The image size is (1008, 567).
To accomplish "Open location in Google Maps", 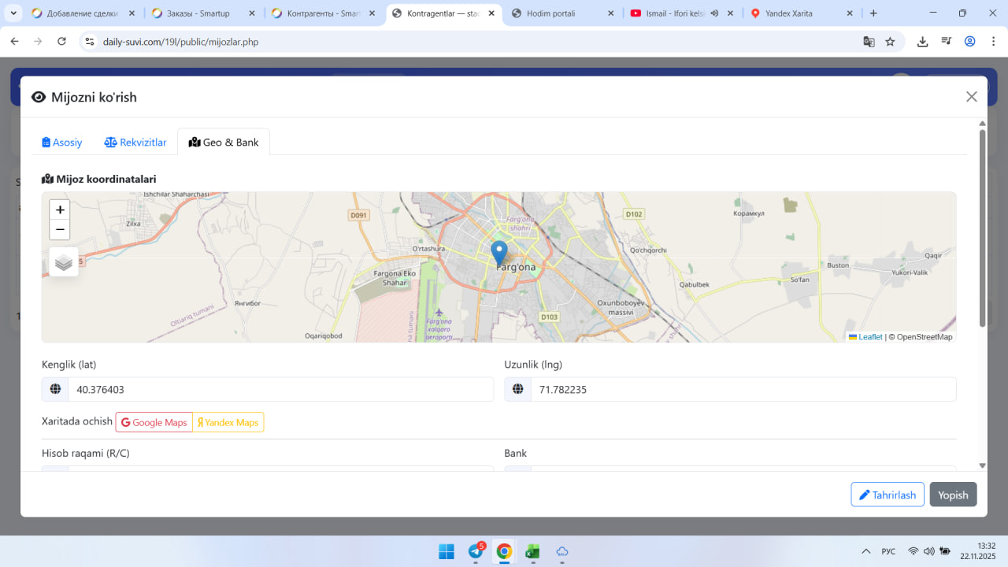I will point(154,423).
